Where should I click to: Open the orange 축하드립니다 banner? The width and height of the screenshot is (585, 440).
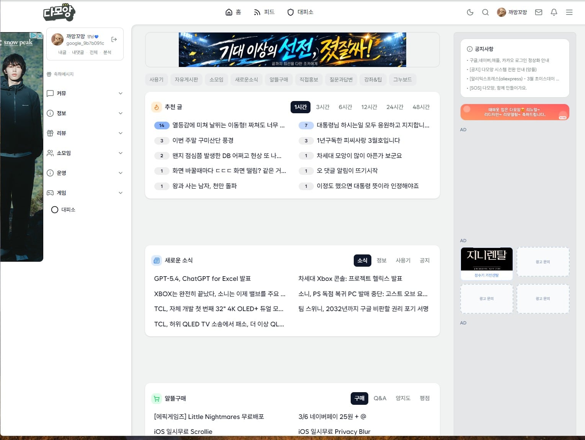515,112
